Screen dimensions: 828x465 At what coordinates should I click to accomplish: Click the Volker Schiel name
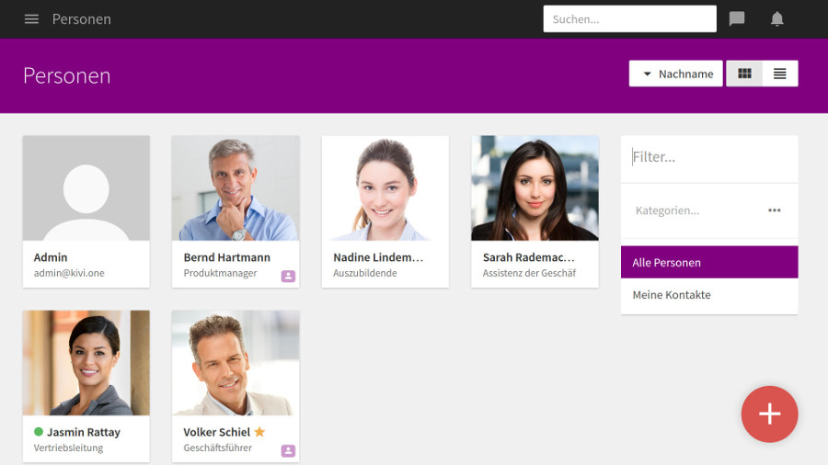(217, 432)
